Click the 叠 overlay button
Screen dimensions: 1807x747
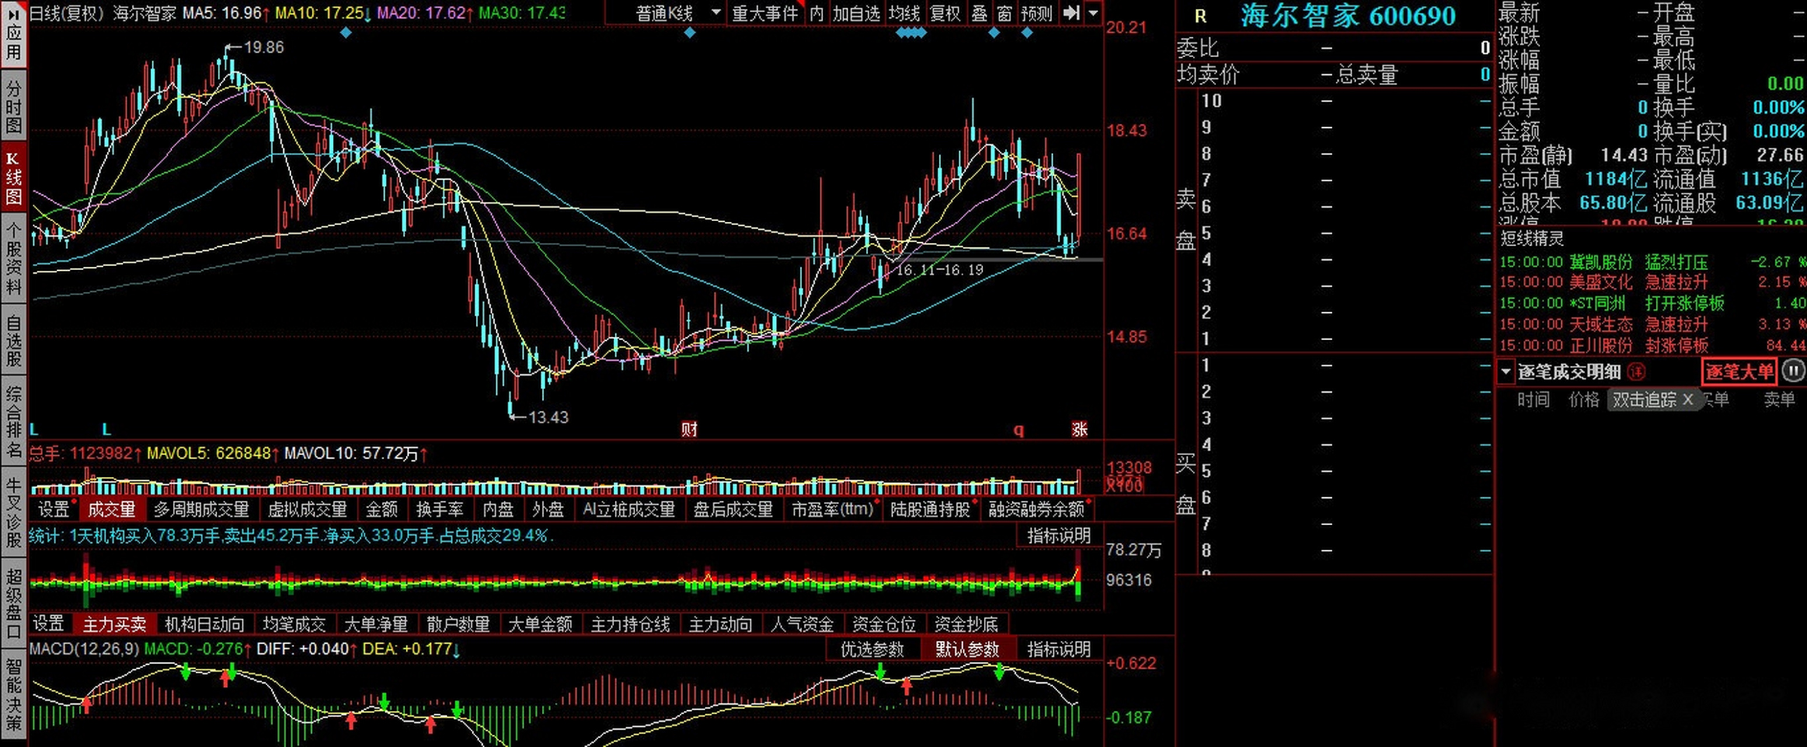pyautogui.click(x=979, y=13)
